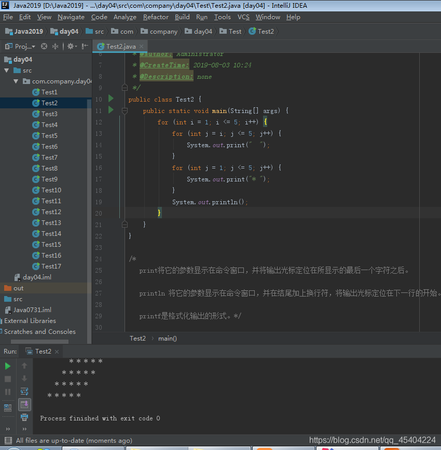Select the Test2.java editor tab

coord(120,46)
